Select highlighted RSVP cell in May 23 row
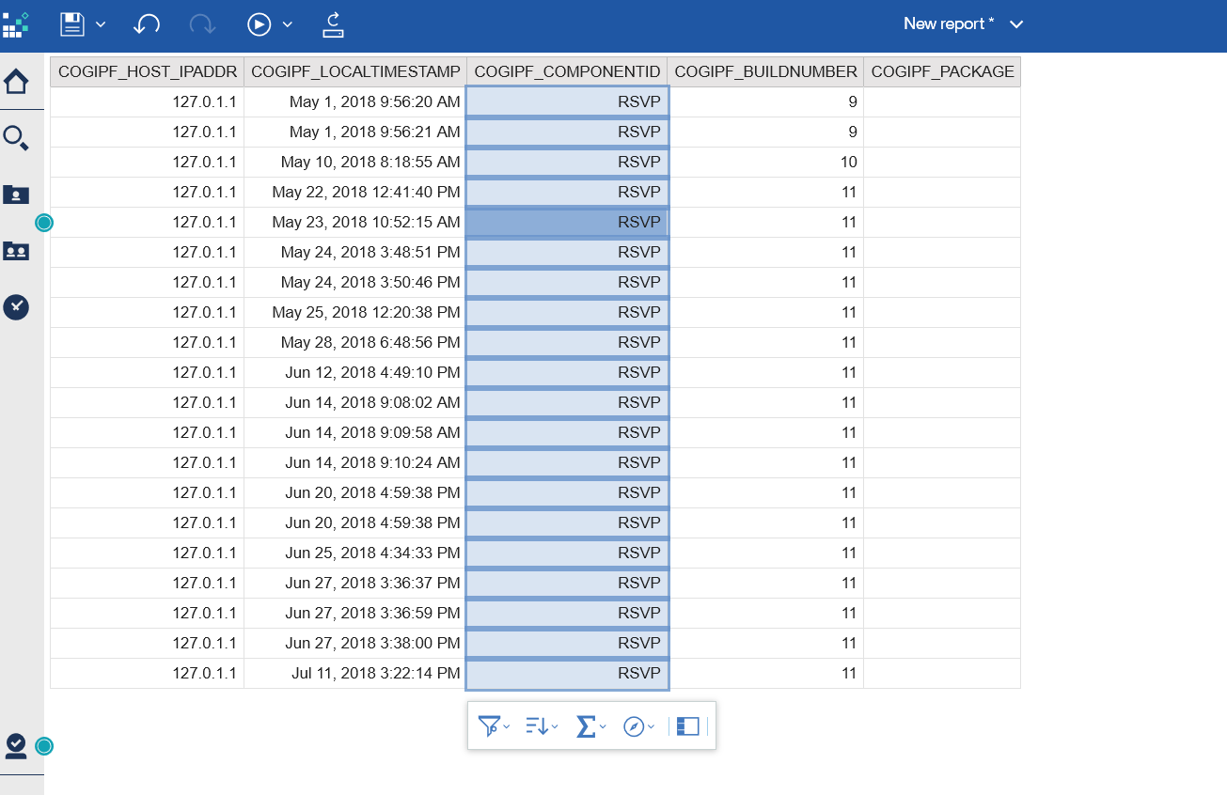The width and height of the screenshot is (1227, 795). (x=567, y=222)
